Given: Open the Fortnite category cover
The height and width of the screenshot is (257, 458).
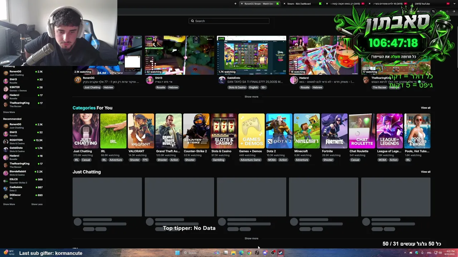Looking at the screenshot, I should pyautogui.click(x=335, y=131).
